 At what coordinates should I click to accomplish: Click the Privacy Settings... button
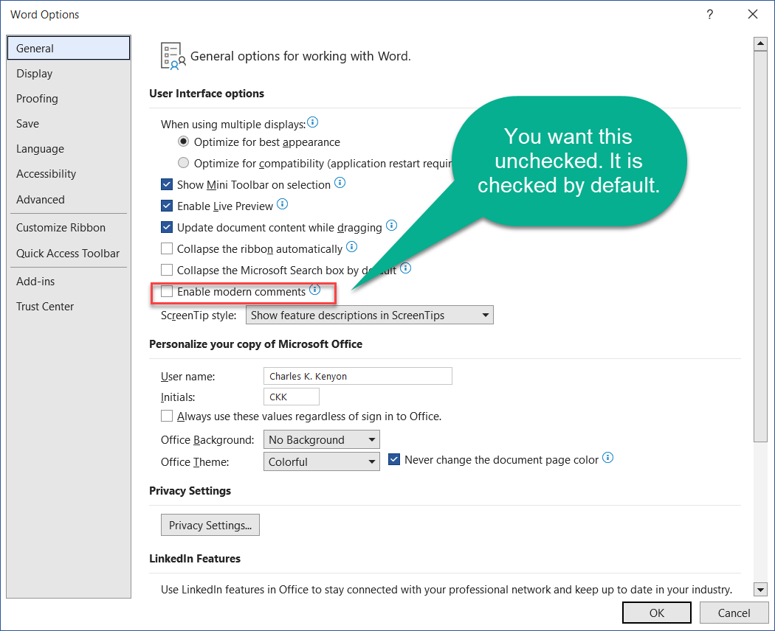point(210,525)
